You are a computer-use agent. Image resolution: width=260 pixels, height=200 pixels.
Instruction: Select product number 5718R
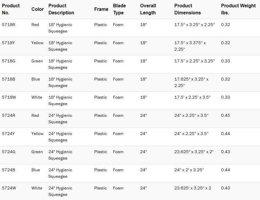(9, 25)
